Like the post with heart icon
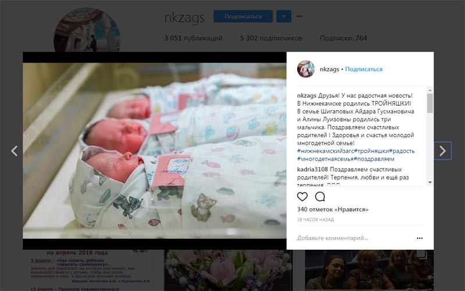 pyautogui.click(x=302, y=196)
